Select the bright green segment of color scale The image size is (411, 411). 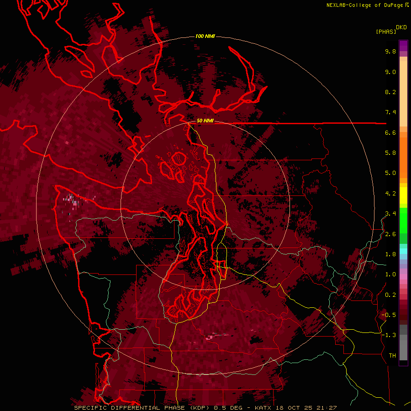(403, 221)
